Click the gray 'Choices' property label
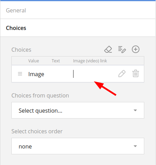 click(21, 50)
